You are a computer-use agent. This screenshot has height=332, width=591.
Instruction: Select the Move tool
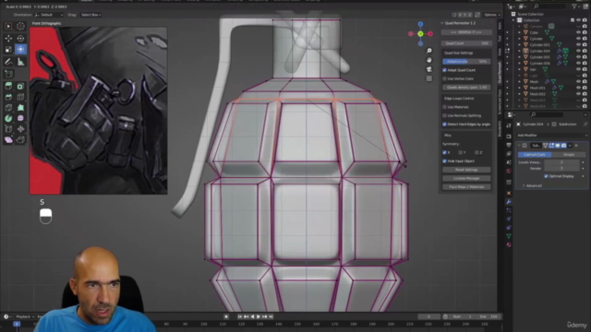(x=8, y=39)
